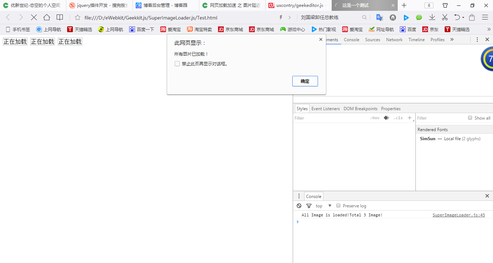Toggle the :hov element state option
This screenshot has width=493, height=263.
point(375,118)
